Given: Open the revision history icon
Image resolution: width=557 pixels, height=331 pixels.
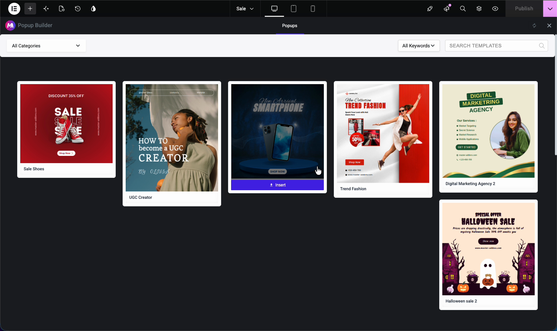Looking at the screenshot, I should click(78, 9).
